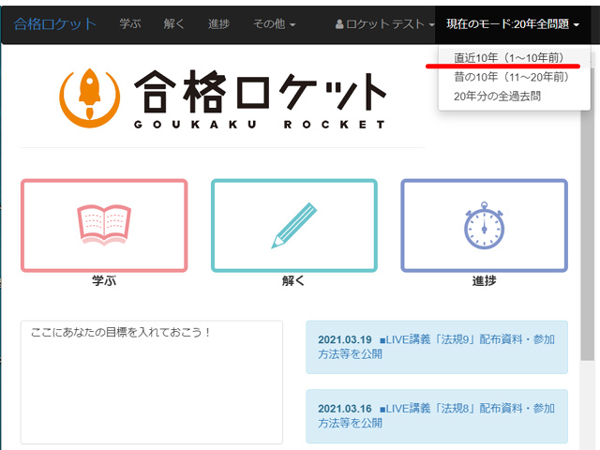Click the open book icon card

coord(104,225)
